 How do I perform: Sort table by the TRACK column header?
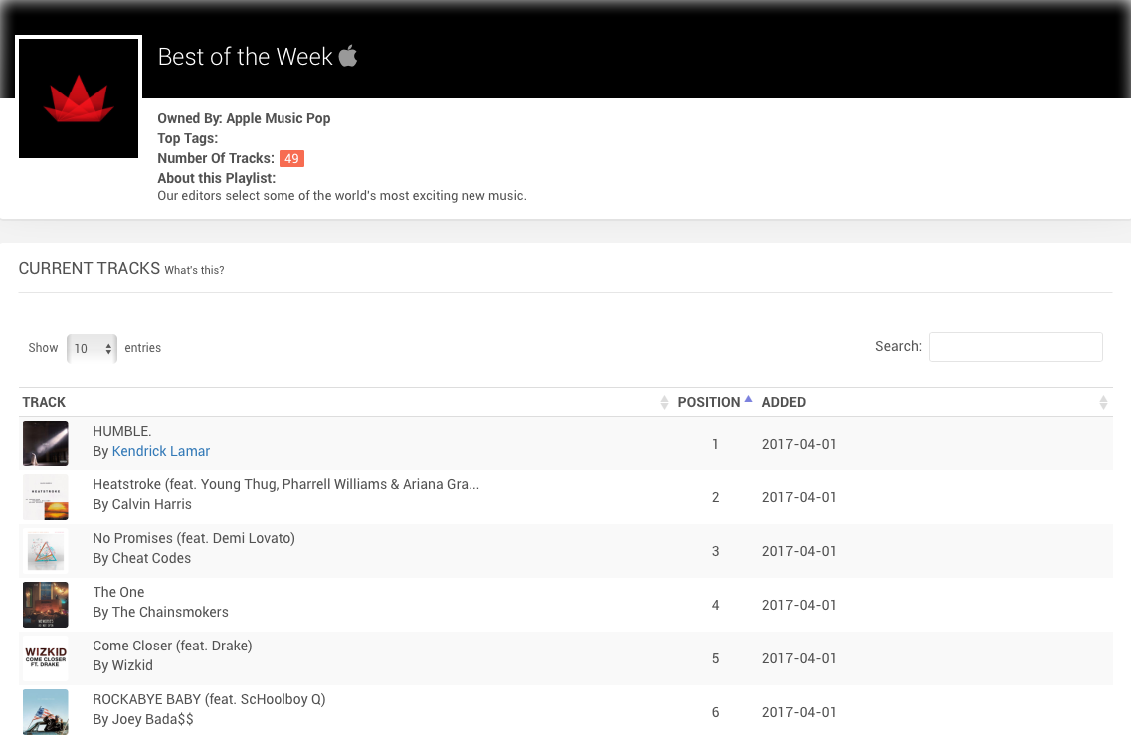(44, 402)
